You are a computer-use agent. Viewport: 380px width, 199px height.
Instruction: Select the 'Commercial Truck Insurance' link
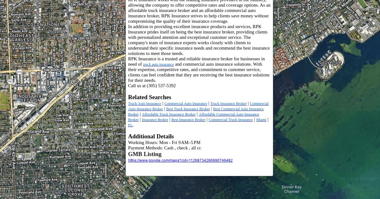(x=231, y=120)
